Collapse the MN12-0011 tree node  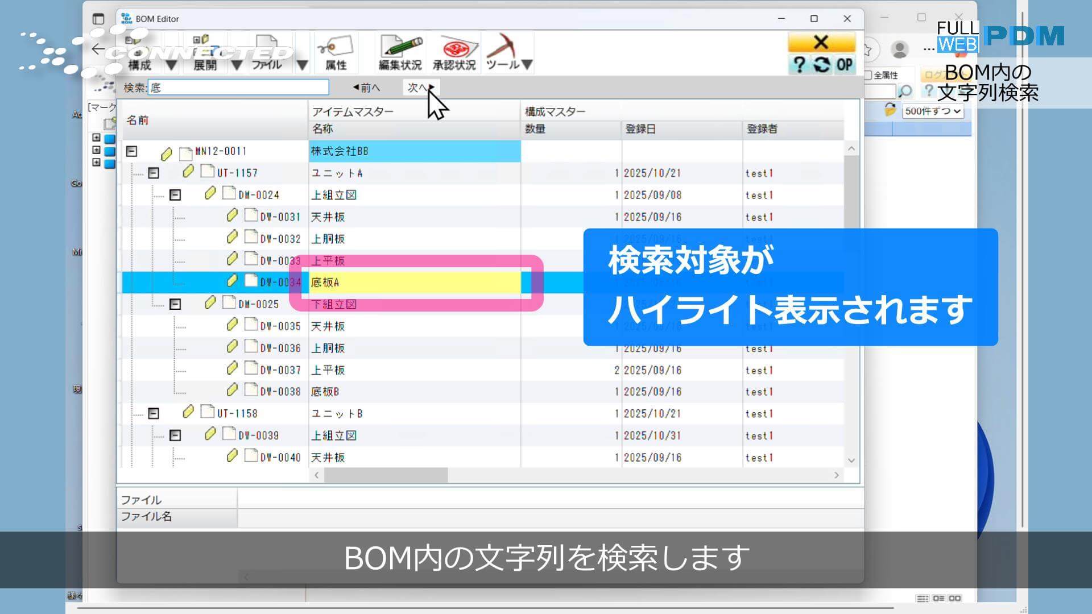coord(131,151)
